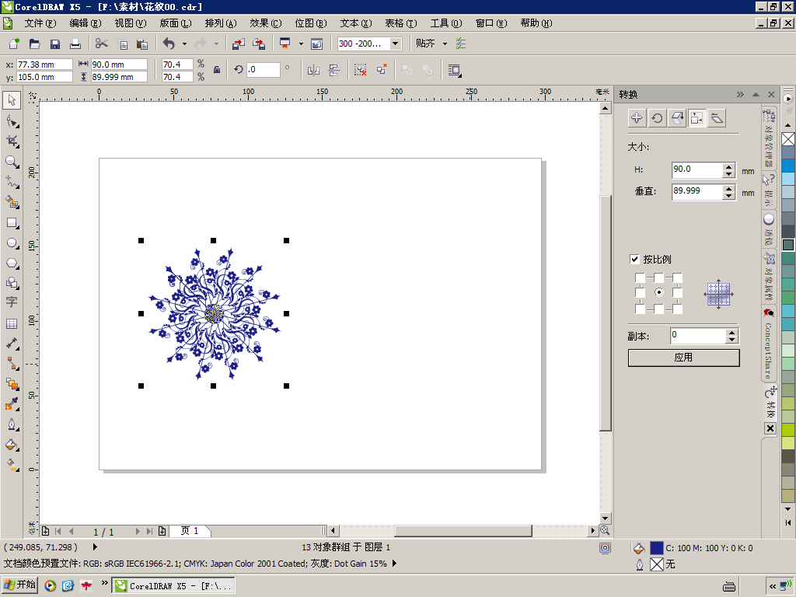Check the top-right anchor point box
Image resolution: width=796 pixels, height=597 pixels.
(x=677, y=278)
